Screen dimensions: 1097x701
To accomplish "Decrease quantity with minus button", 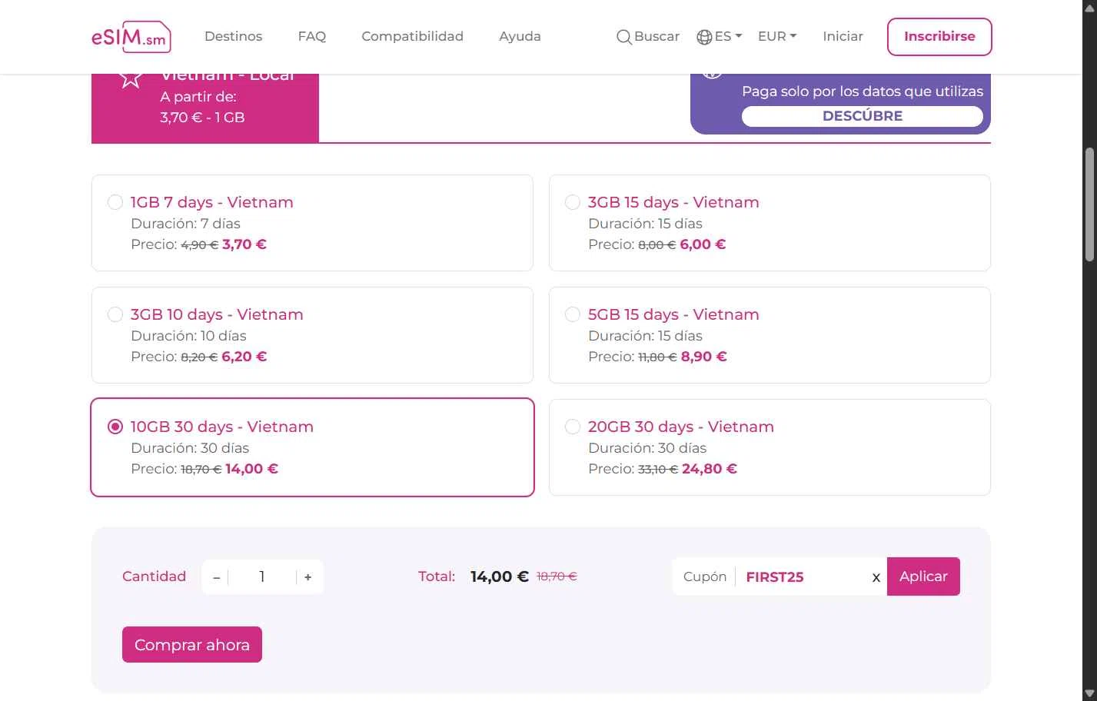I will click(217, 577).
